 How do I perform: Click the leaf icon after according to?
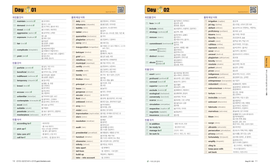[x=30, y=124]
